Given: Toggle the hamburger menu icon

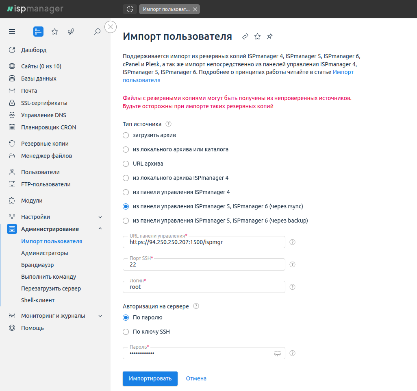Looking at the screenshot, I should 12,32.
